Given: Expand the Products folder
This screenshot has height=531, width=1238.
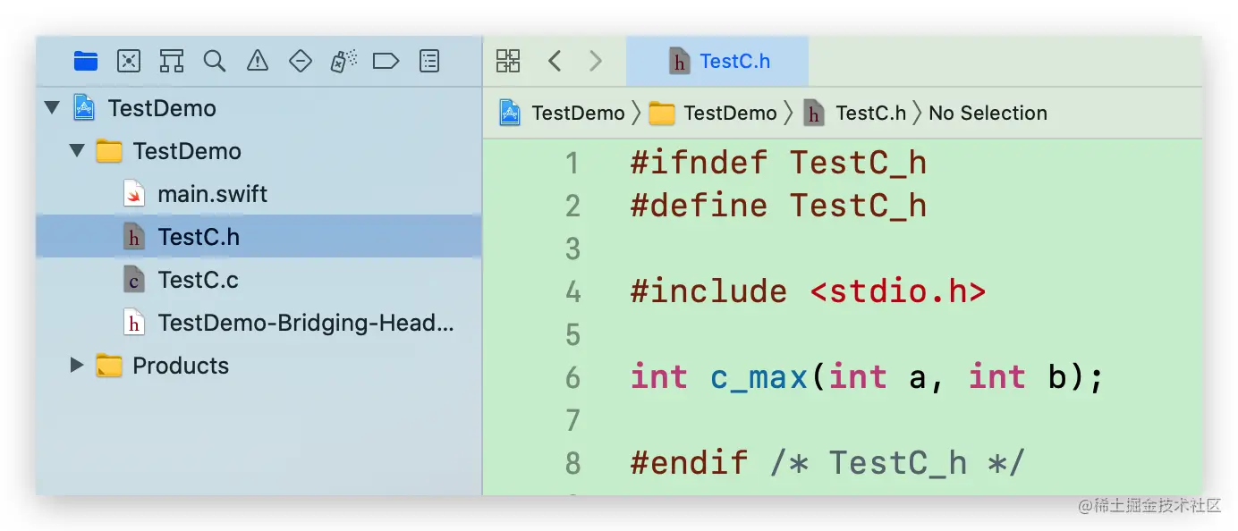Looking at the screenshot, I should [78, 365].
